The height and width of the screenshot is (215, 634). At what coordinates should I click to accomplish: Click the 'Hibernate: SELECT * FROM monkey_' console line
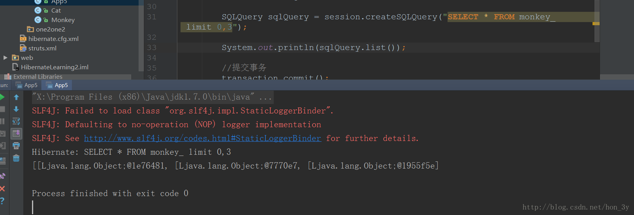tap(131, 152)
